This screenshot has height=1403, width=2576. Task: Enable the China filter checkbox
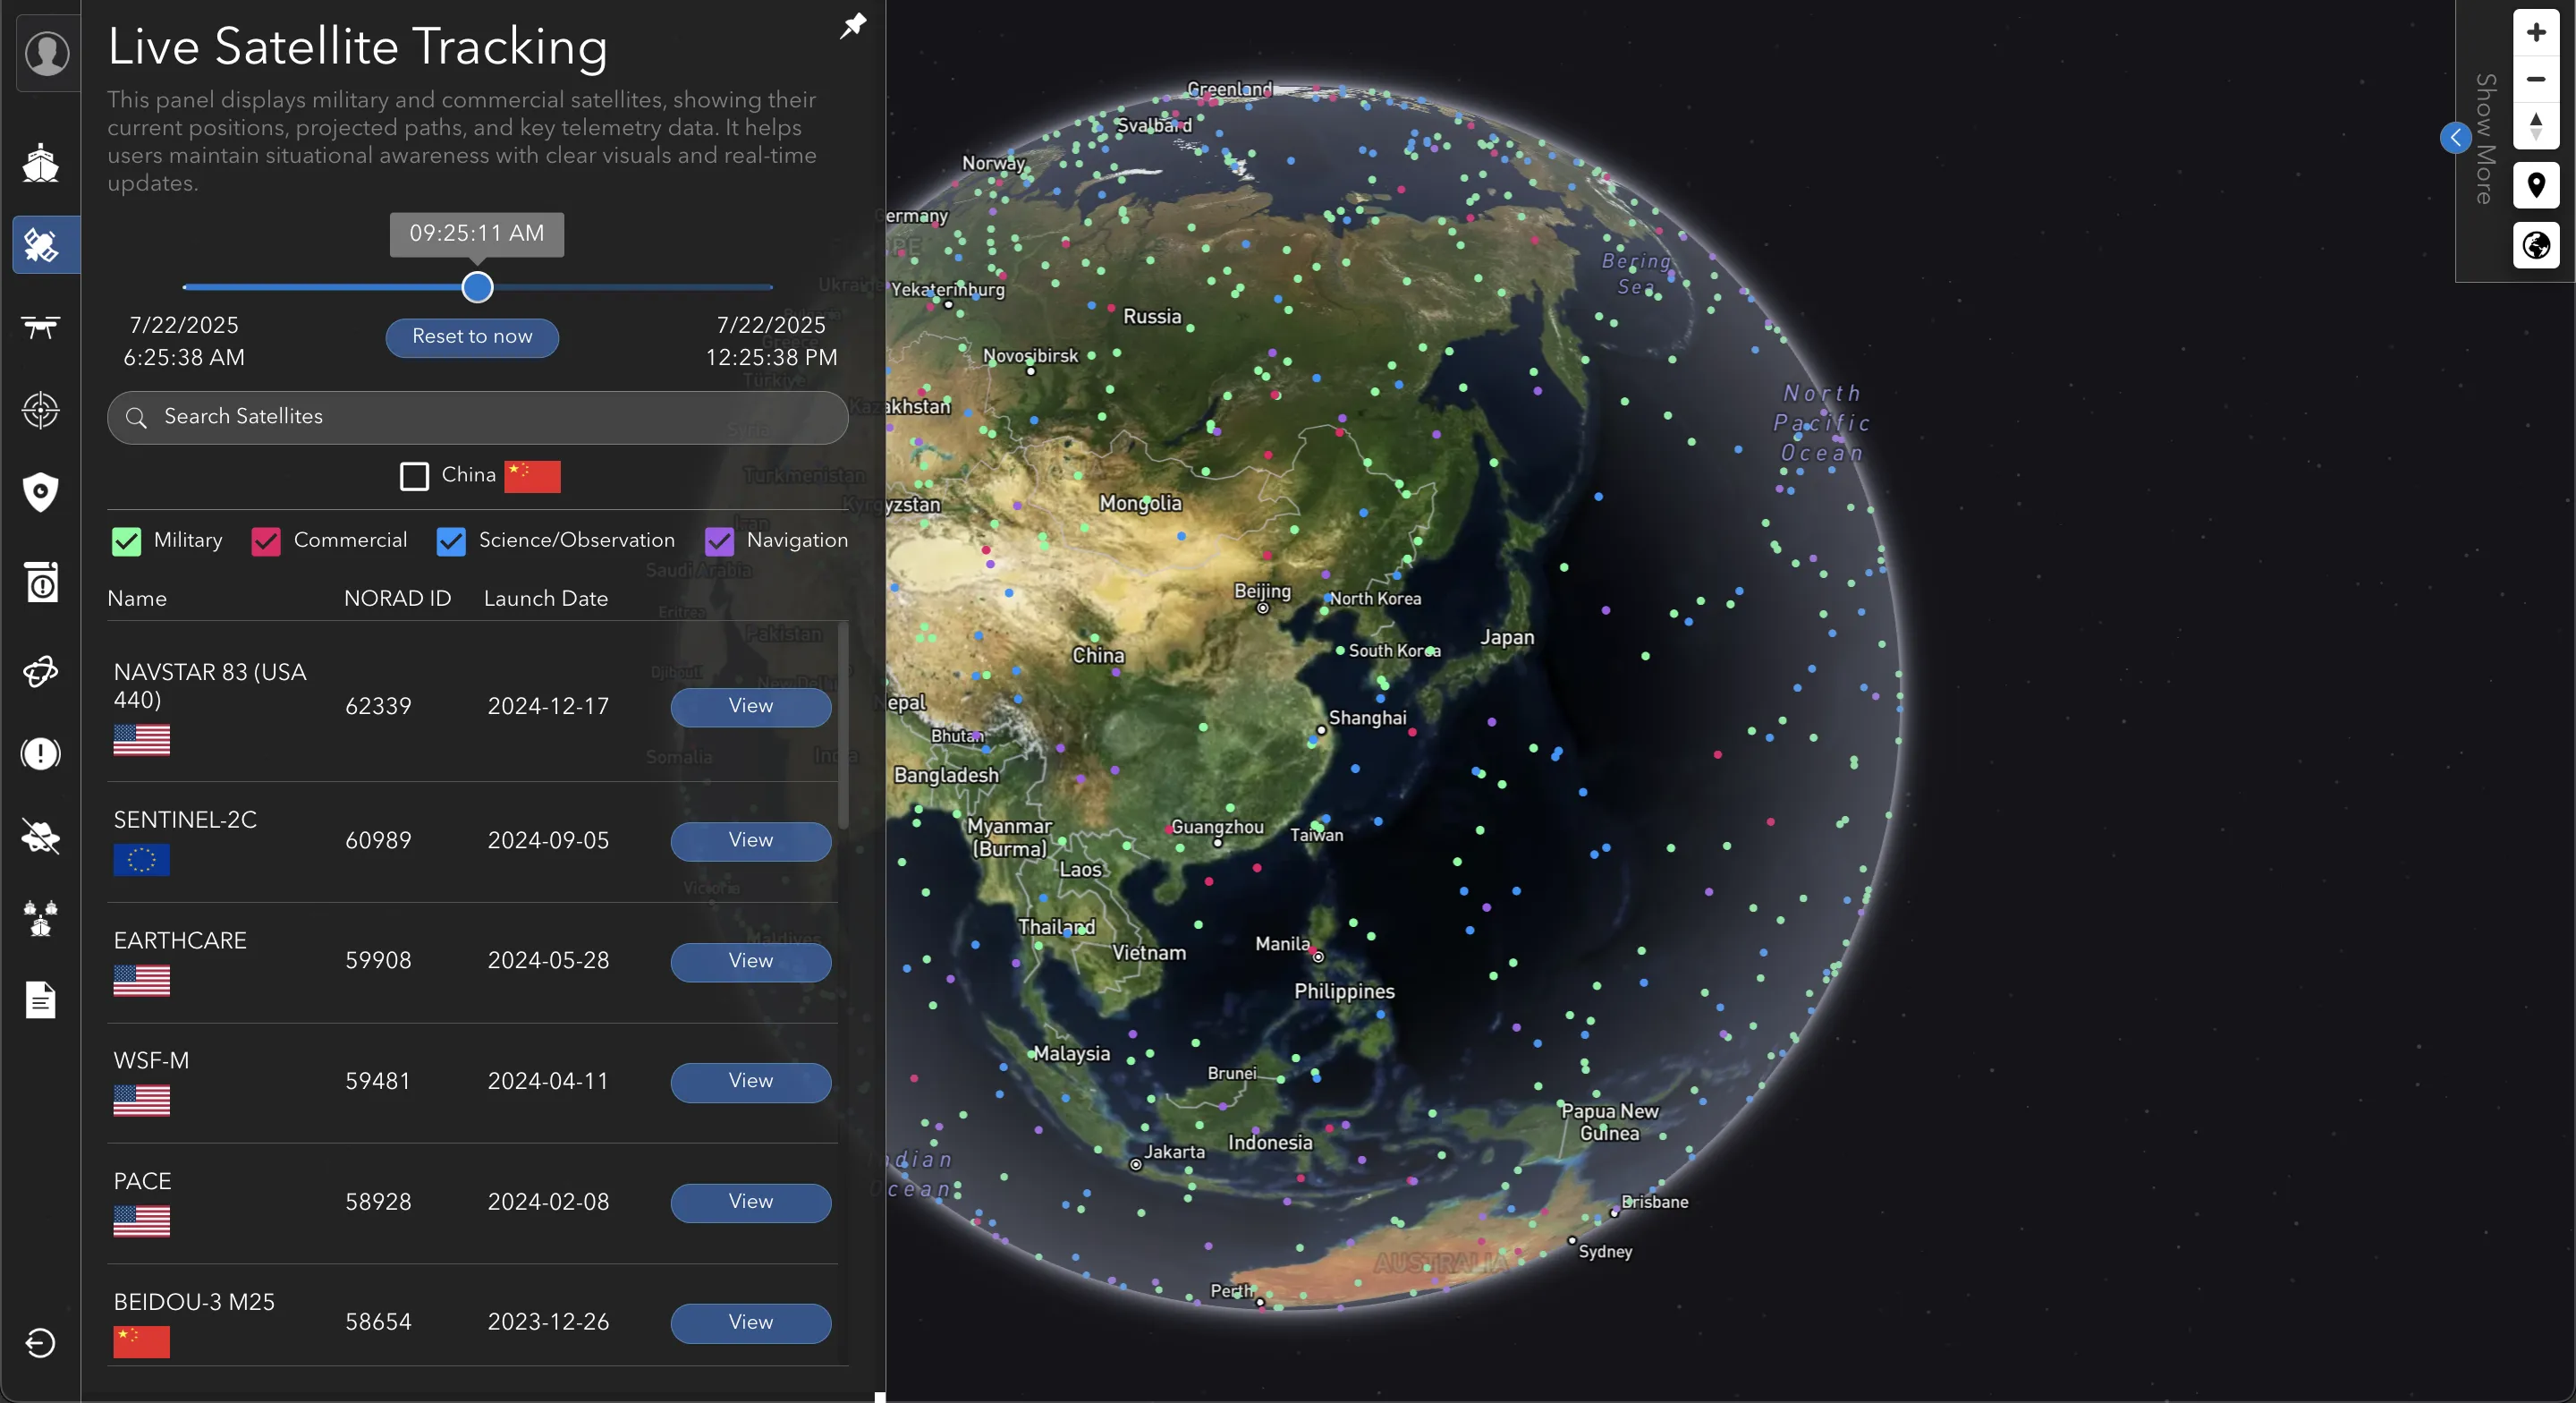tap(414, 476)
